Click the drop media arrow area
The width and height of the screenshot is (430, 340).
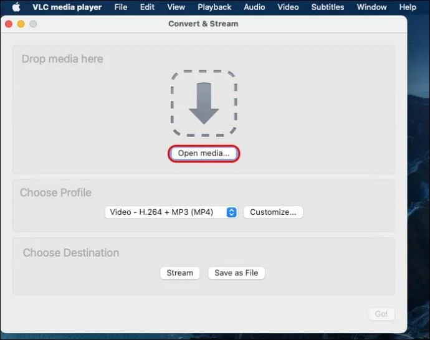[x=204, y=103]
